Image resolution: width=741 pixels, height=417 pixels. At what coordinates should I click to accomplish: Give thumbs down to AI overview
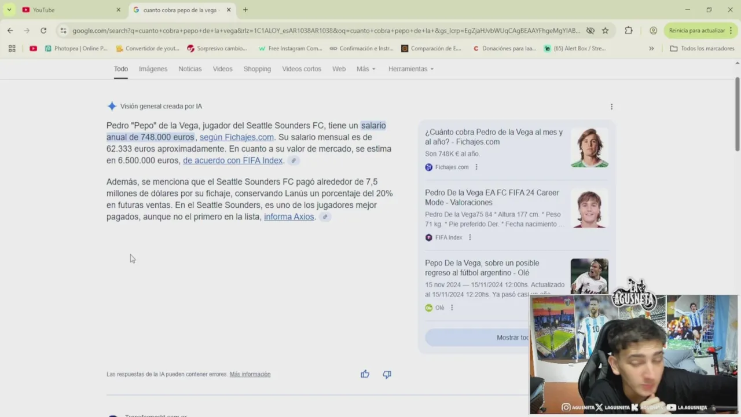[x=387, y=374]
